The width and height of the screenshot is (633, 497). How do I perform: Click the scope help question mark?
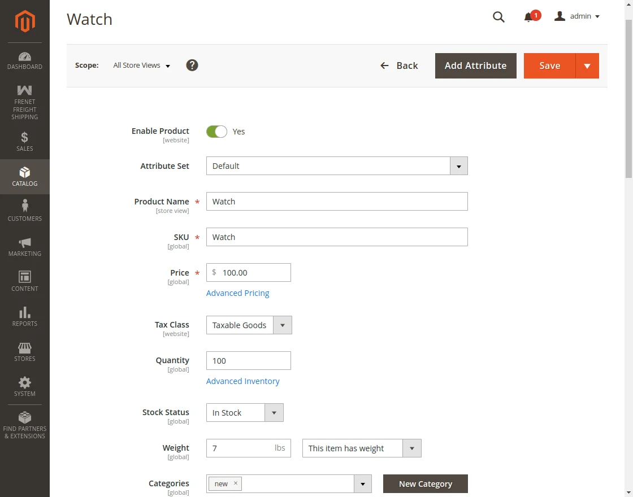pos(192,65)
